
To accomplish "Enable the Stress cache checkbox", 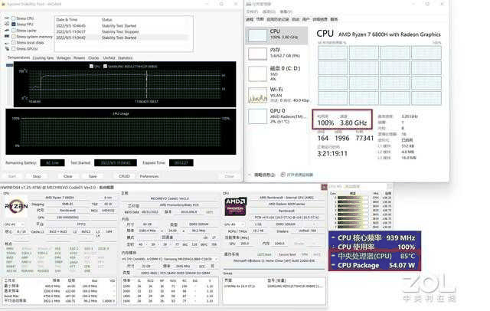I will coord(14,31).
